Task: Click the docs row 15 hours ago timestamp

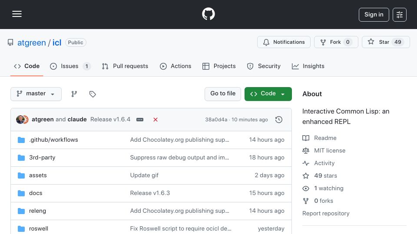Action: click(267, 193)
